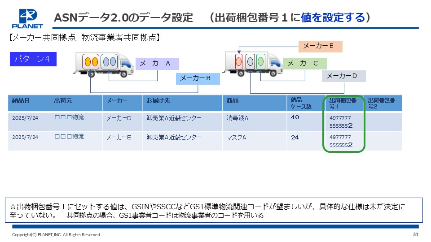
Task: Select the メーカー column header
Action: pos(122,103)
